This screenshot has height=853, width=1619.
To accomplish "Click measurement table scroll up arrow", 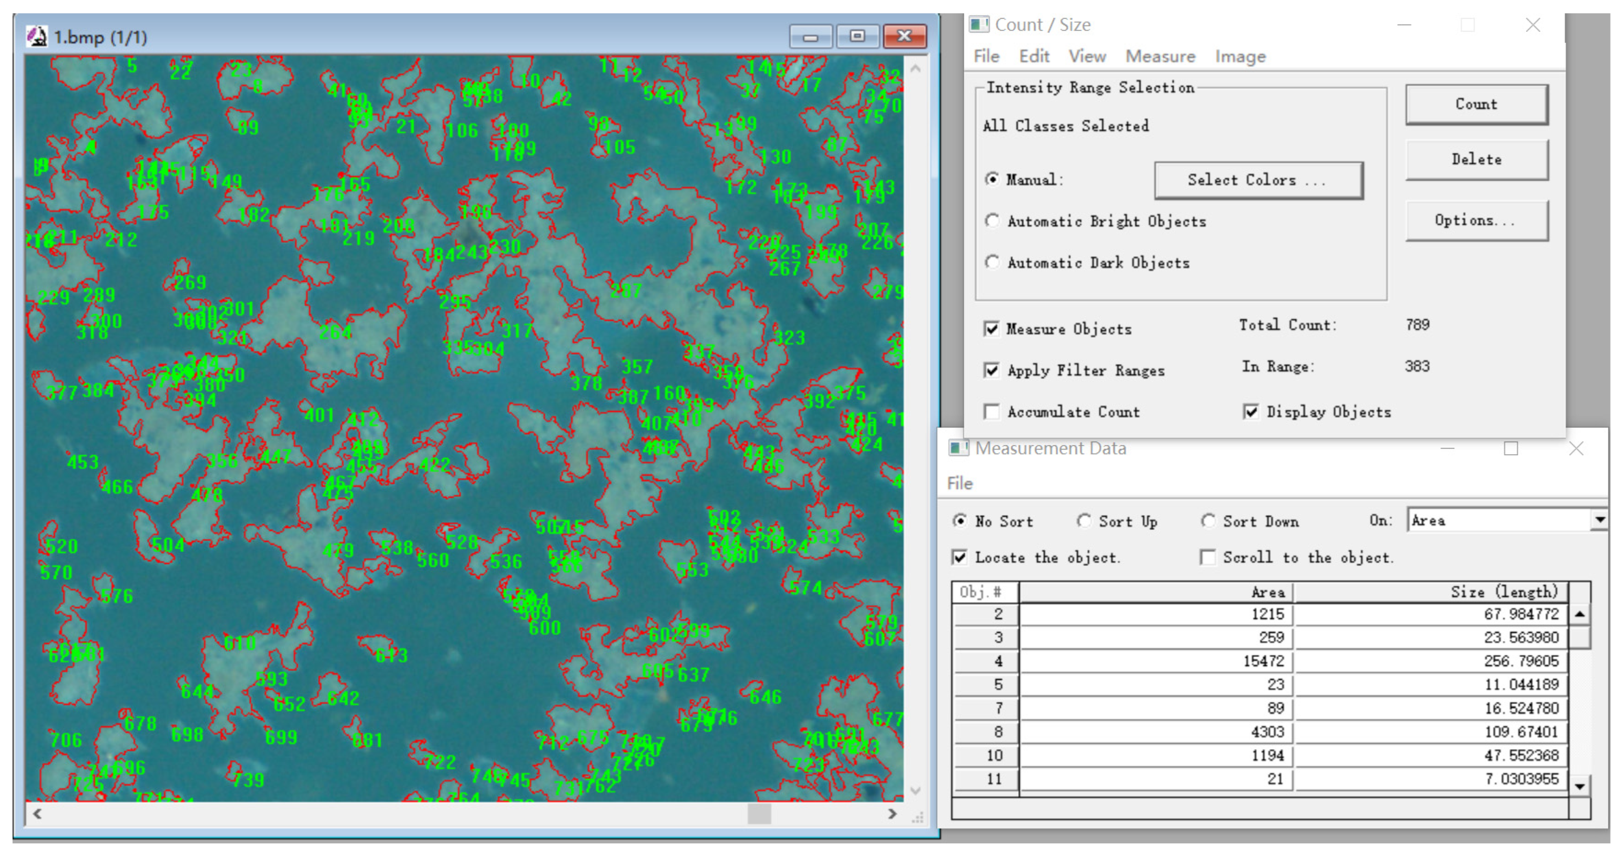I will click(1579, 614).
